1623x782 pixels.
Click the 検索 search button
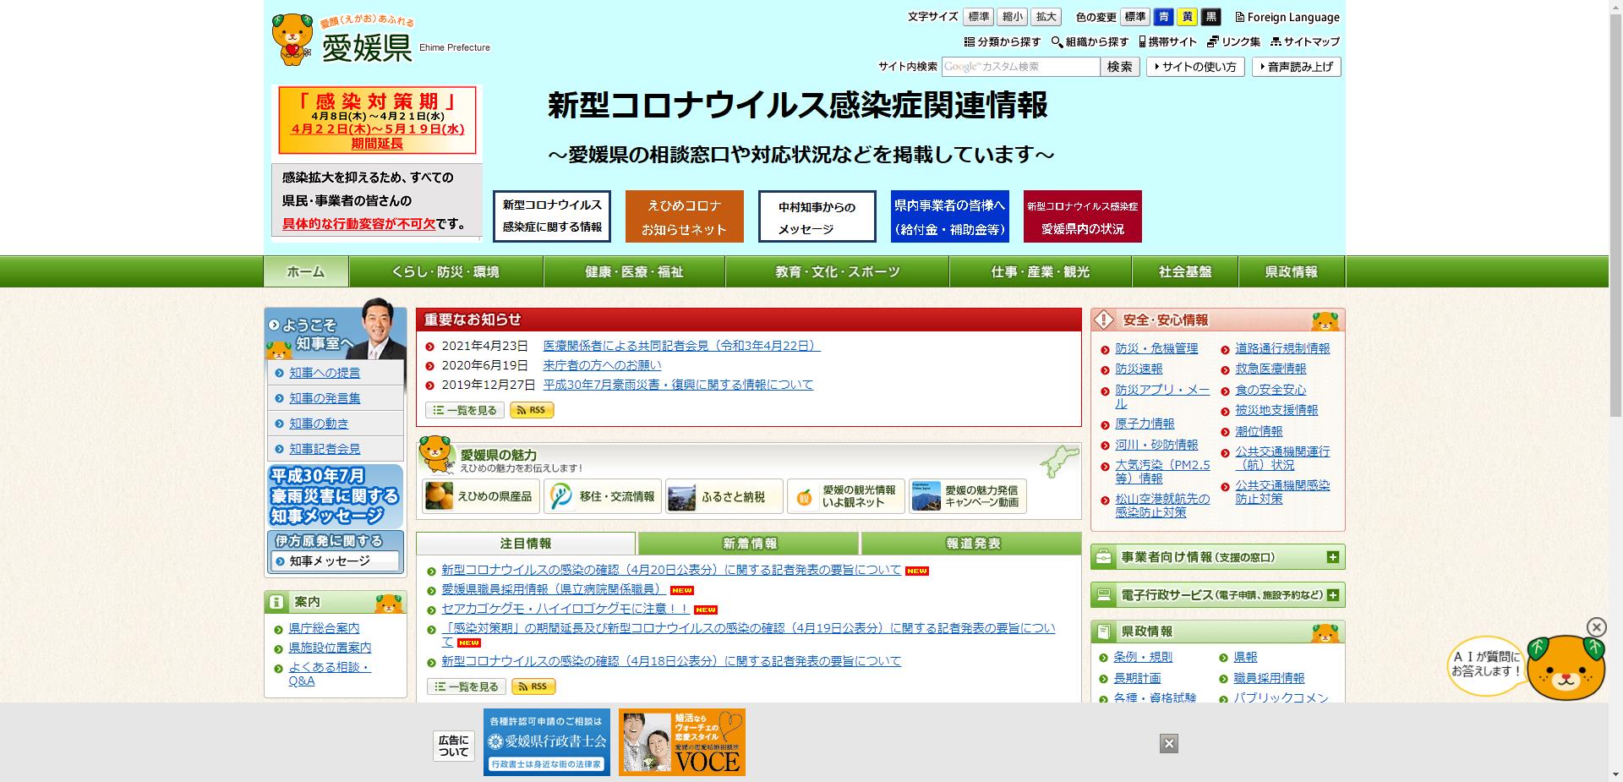[x=1119, y=67]
